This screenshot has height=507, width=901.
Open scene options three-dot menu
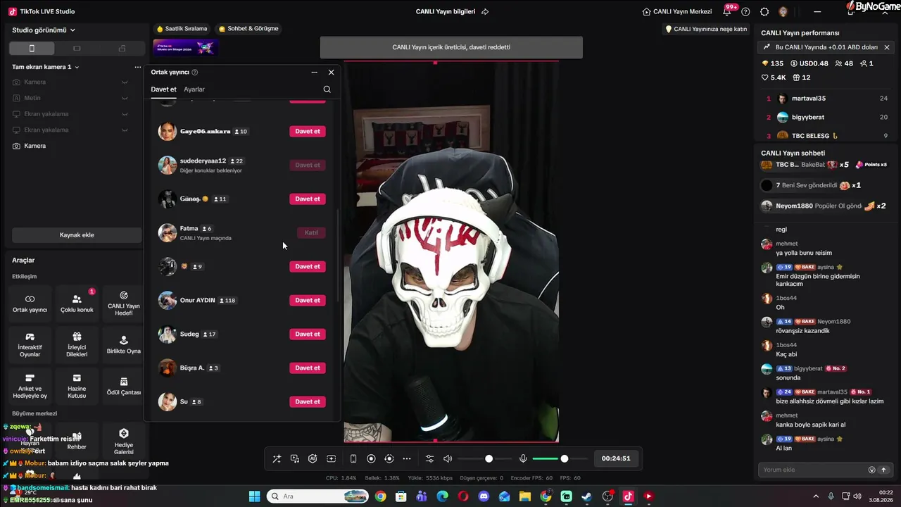[x=138, y=67]
